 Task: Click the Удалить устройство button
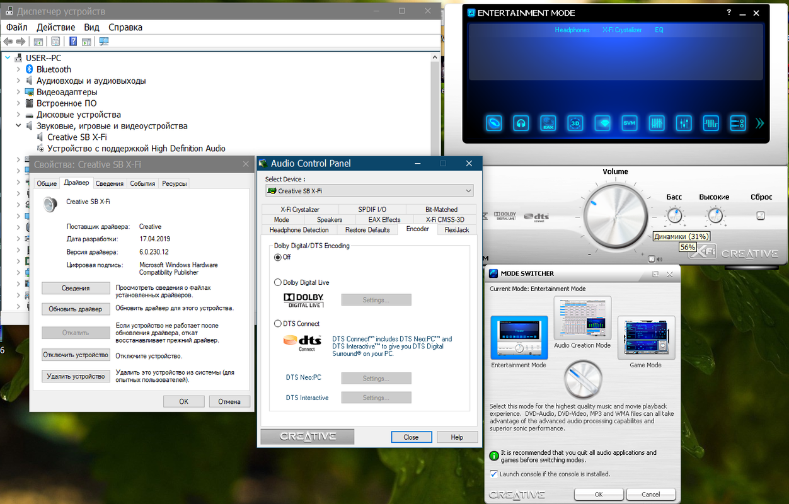[x=76, y=376]
